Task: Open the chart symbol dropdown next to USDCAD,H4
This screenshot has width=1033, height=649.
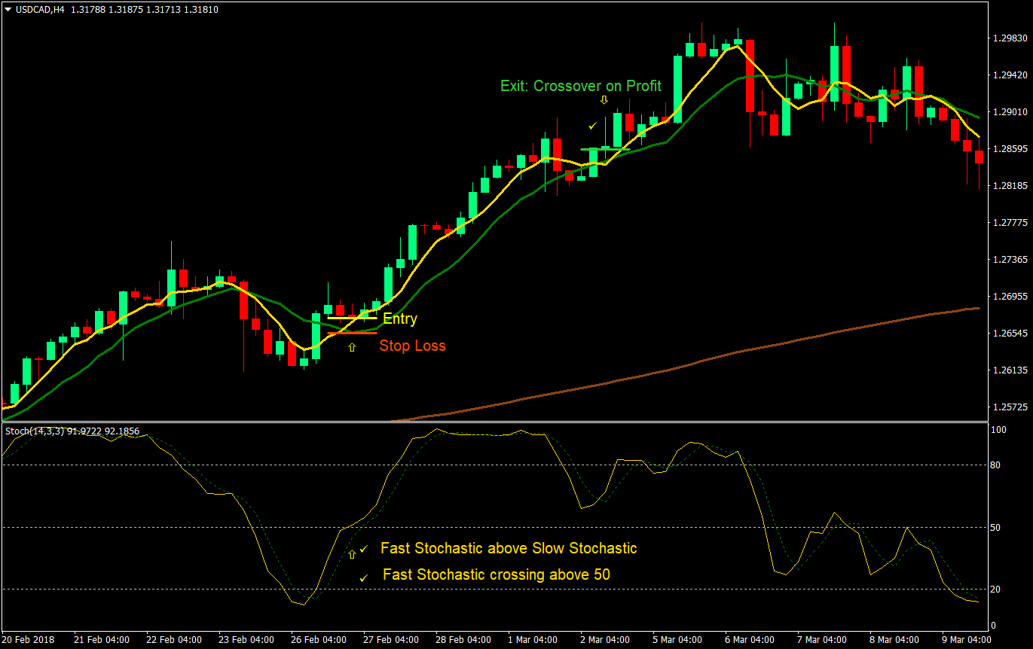Action: pyautogui.click(x=8, y=10)
